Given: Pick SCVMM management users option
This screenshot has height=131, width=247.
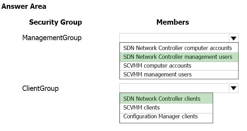Looking at the screenshot, I should pyautogui.click(x=179, y=74).
